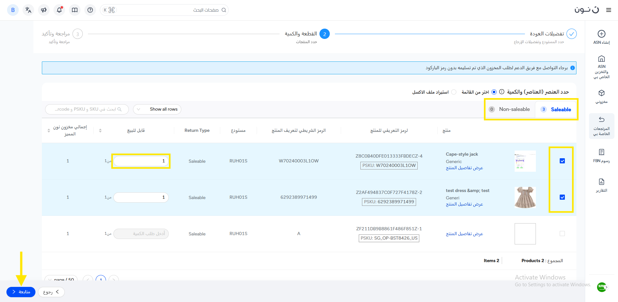
Task: Open the guide book icon
Action: click(x=75, y=10)
